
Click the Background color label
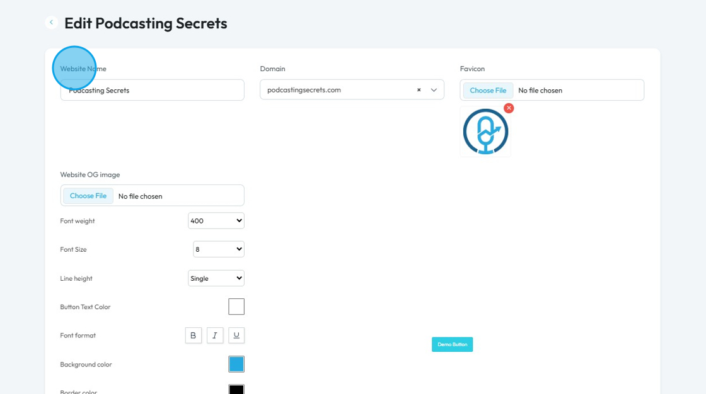pyautogui.click(x=86, y=364)
